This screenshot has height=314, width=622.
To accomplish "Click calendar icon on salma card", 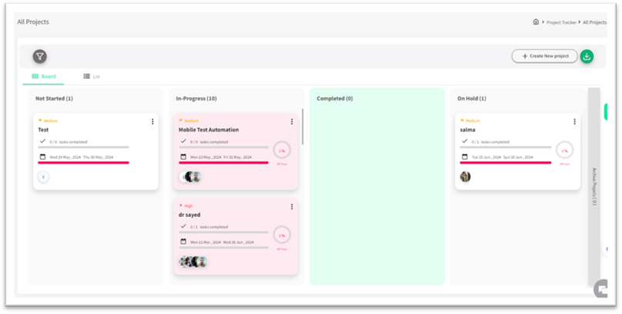I will tap(465, 157).
